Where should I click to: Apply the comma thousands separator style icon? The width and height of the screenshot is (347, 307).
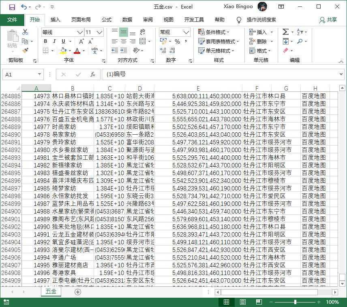pyautogui.click(x=186, y=41)
